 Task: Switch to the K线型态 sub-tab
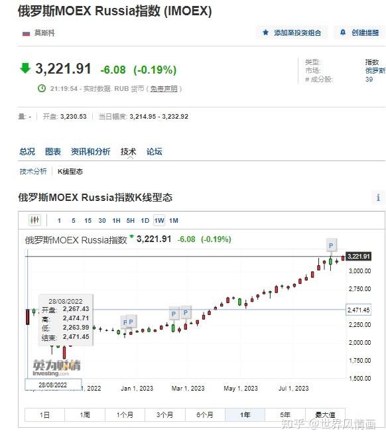point(70,171)
